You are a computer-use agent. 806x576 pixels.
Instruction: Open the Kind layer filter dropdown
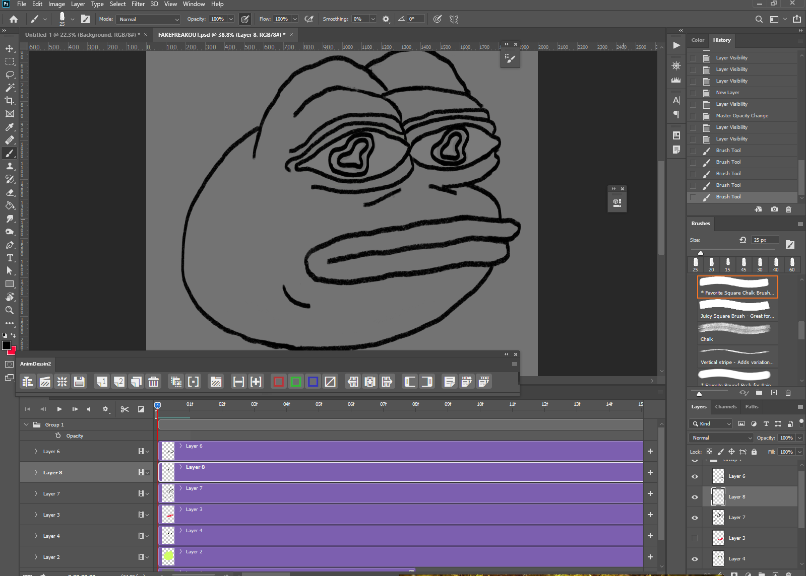(x=711, y=424)
